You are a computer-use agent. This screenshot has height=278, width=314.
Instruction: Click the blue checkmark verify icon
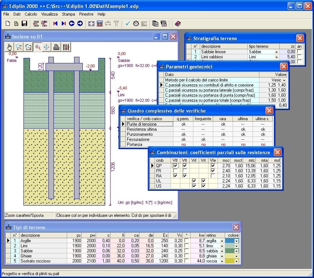coord(128,24)
